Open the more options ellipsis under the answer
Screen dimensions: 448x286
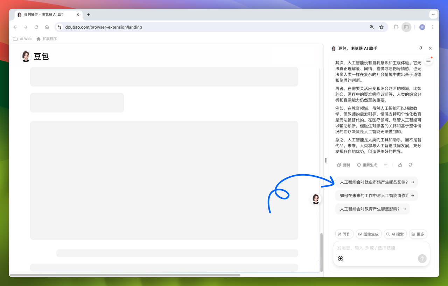pyautogui.click(x=386, y=165)
